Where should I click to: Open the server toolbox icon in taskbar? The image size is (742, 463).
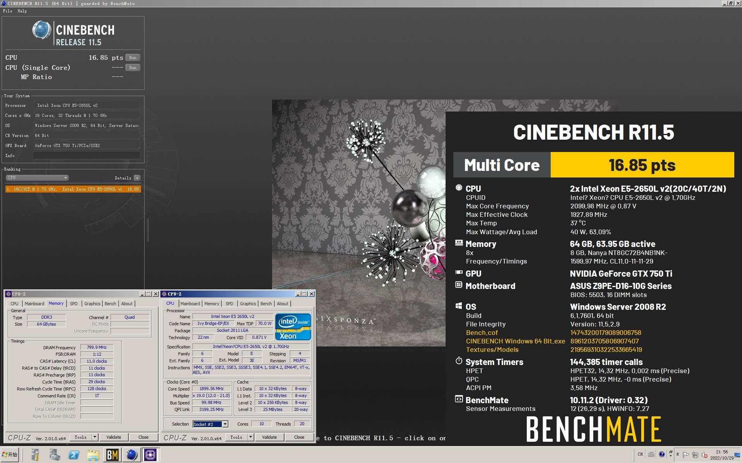pos(54,455)
